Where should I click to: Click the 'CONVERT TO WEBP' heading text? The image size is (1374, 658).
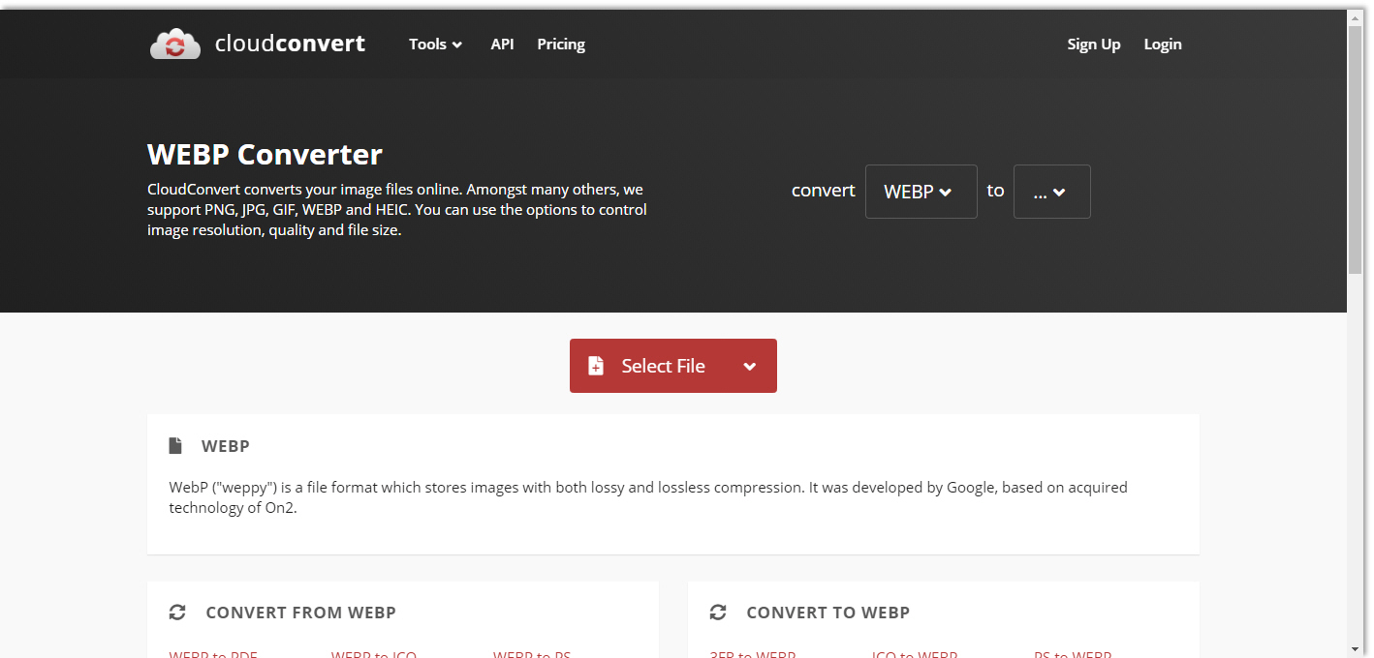point(828,613)
